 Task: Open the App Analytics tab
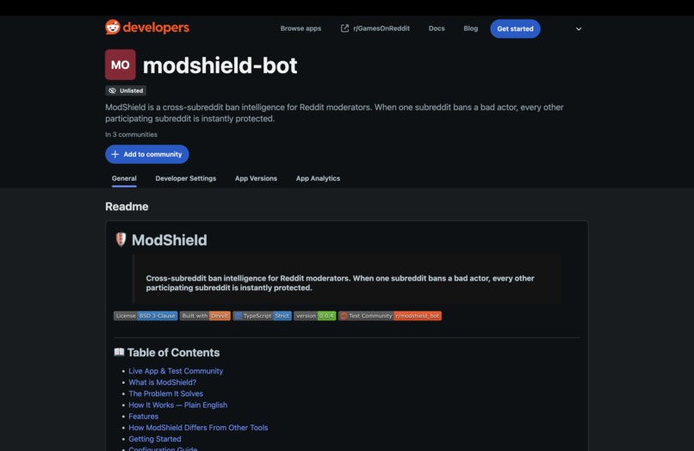[x=318, y=178]
